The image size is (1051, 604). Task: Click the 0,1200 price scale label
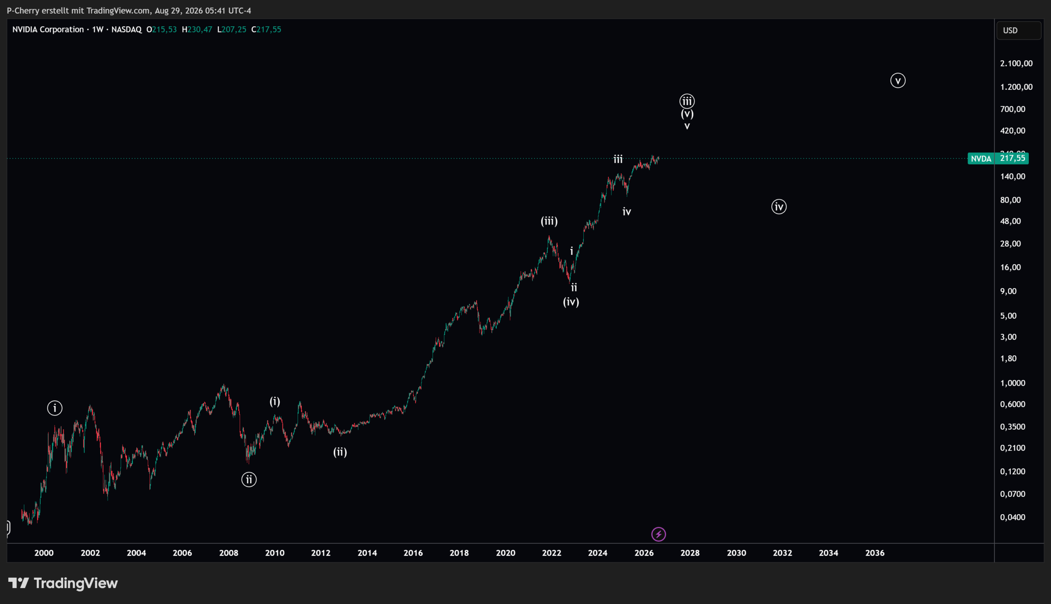click(1013, 471)
